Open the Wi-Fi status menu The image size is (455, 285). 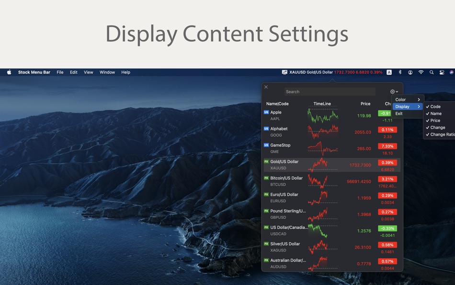pyautogui.click(x=421, y=72)
